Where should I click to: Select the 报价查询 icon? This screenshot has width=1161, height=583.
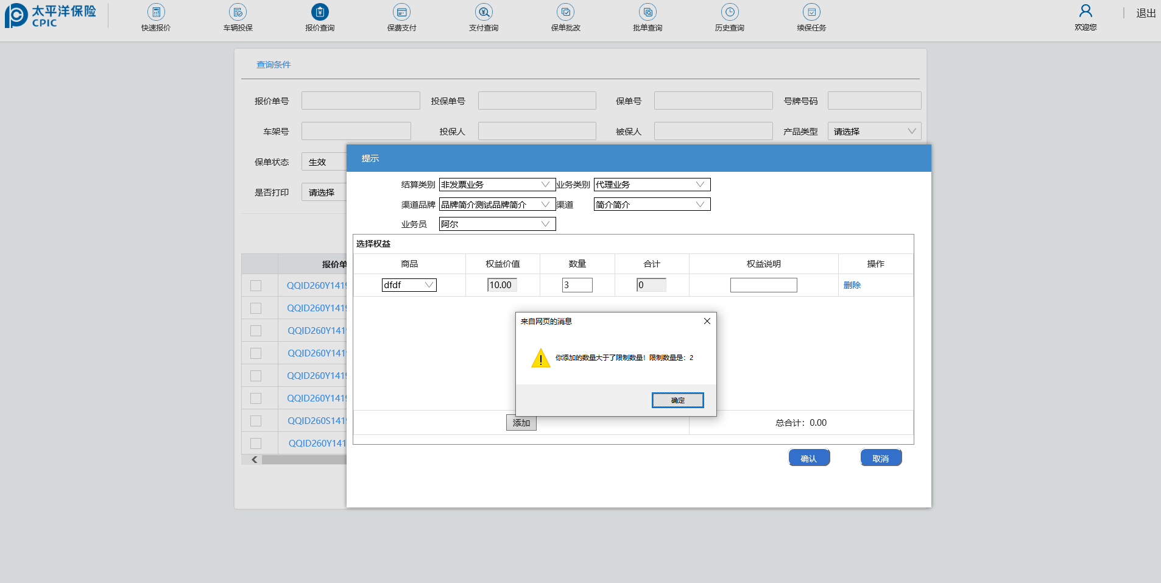pos(320,12)
